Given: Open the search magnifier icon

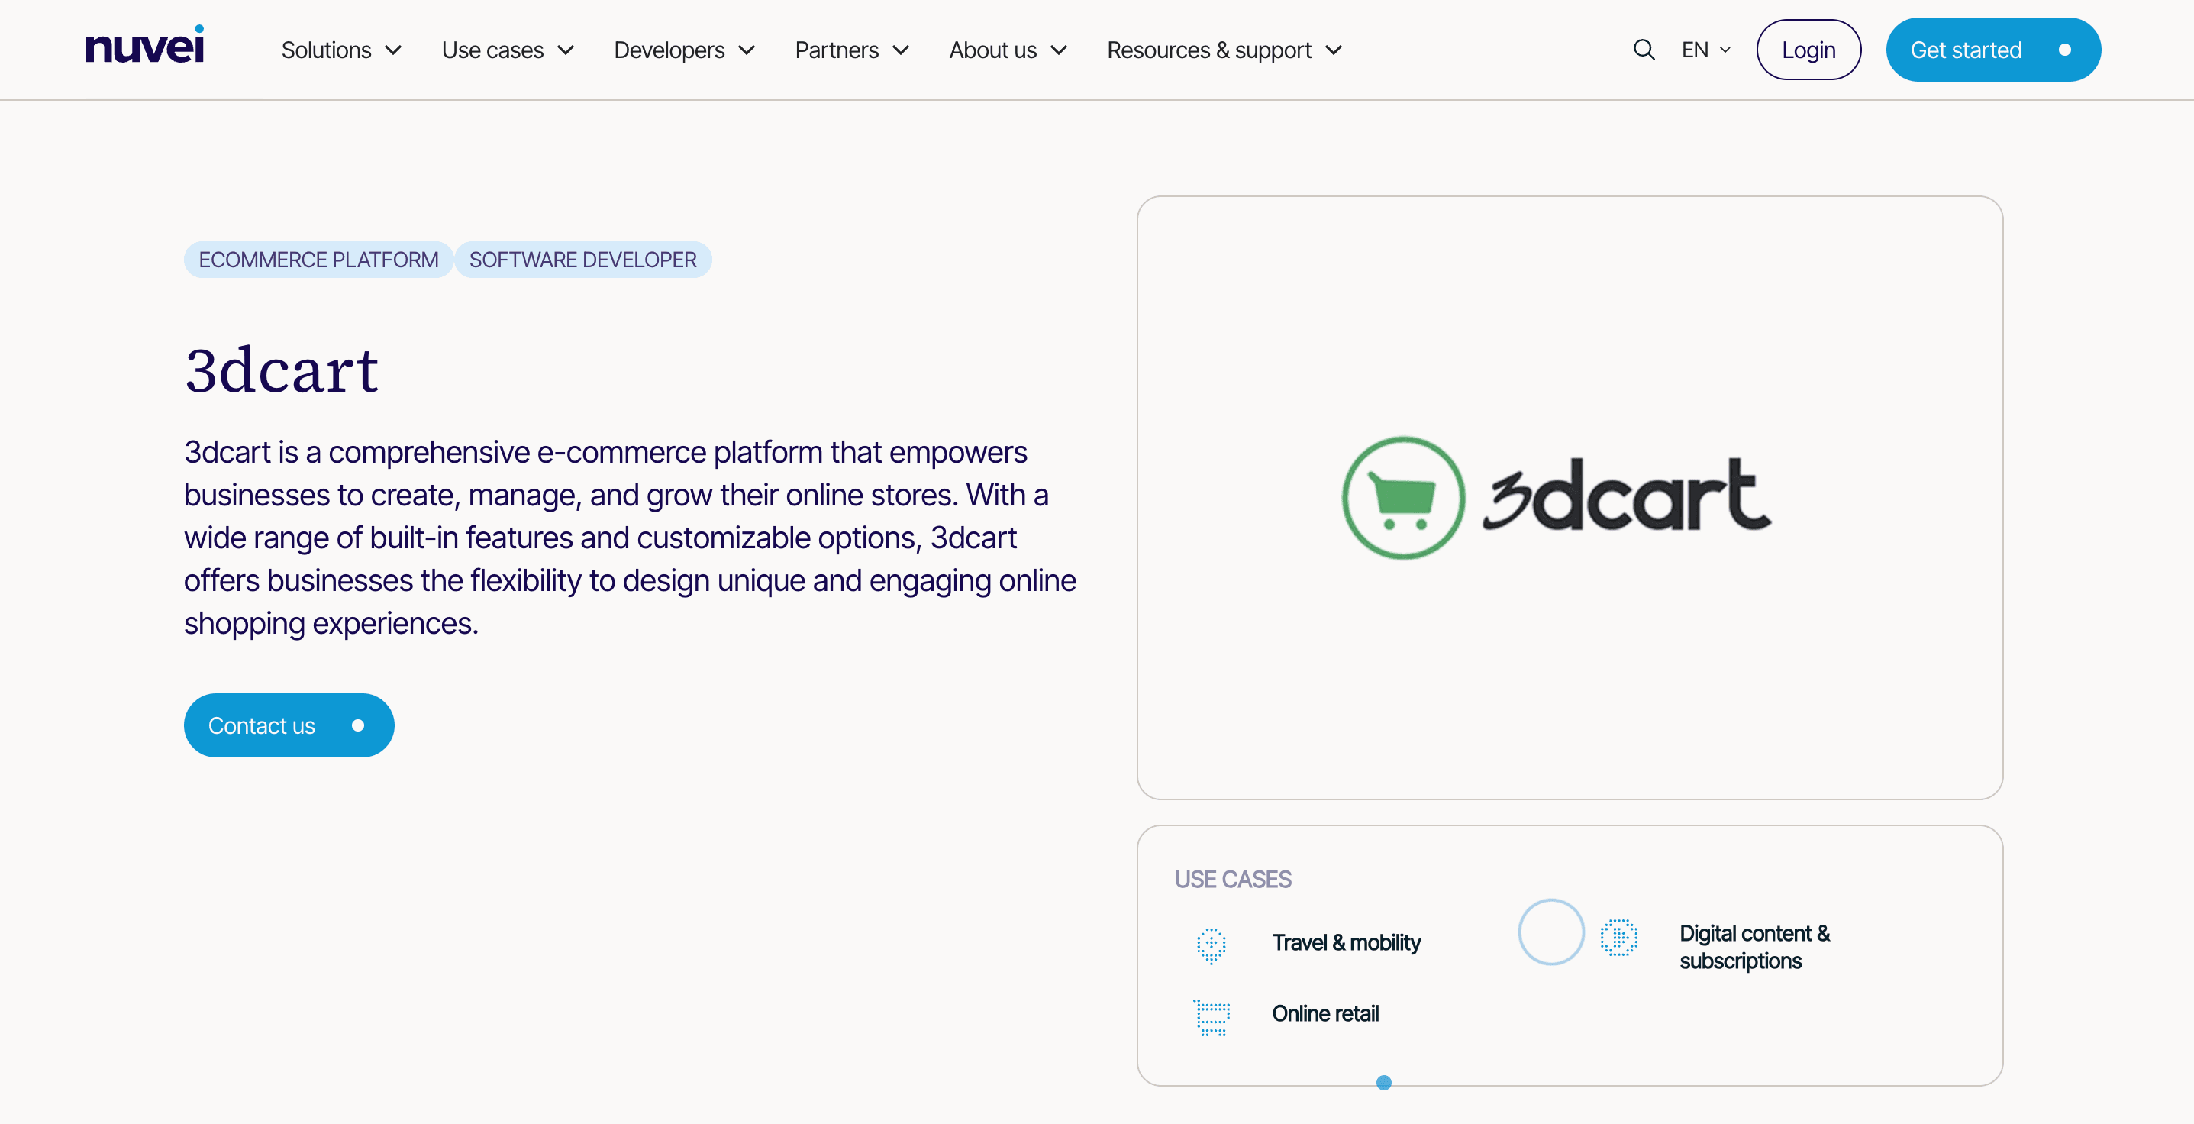Looking at the screenshot, I should (x=1644, y=50).
